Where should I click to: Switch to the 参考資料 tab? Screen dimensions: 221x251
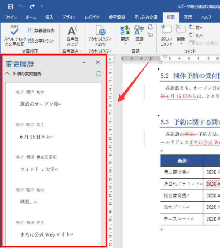point(117,17)
